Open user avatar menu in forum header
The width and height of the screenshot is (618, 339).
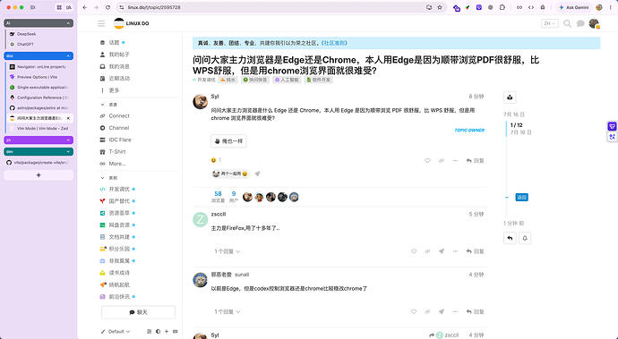[594, 23]
